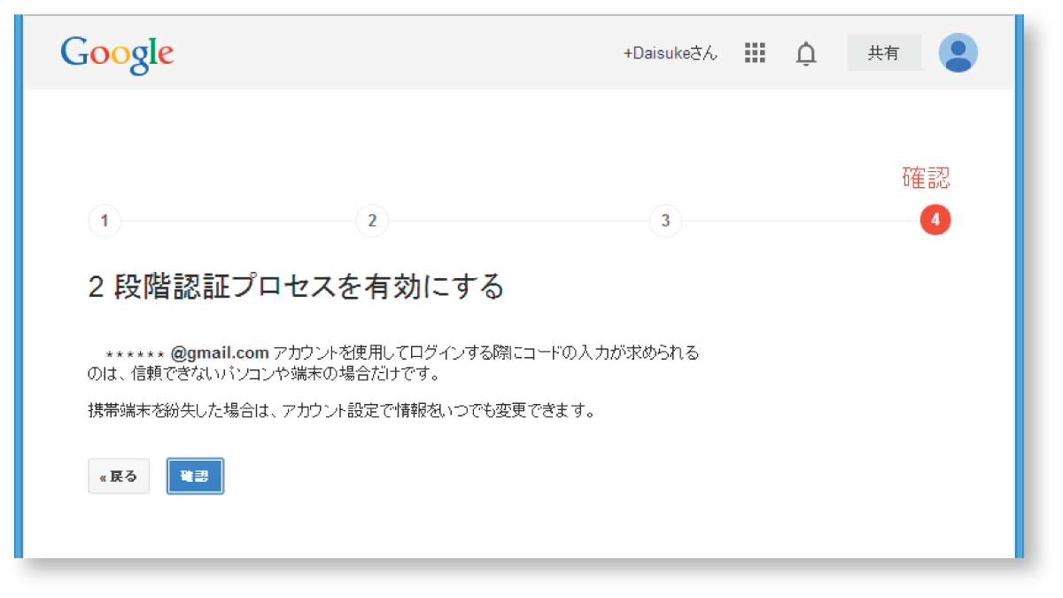Click the line starting 携帯端末を紛失した場合は

click(341, 411)
